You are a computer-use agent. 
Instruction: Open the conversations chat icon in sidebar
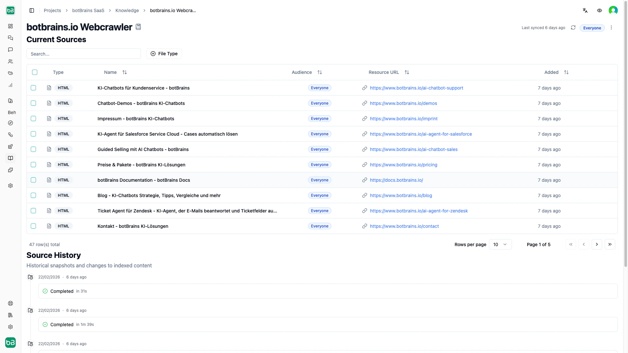coord(10,38)
